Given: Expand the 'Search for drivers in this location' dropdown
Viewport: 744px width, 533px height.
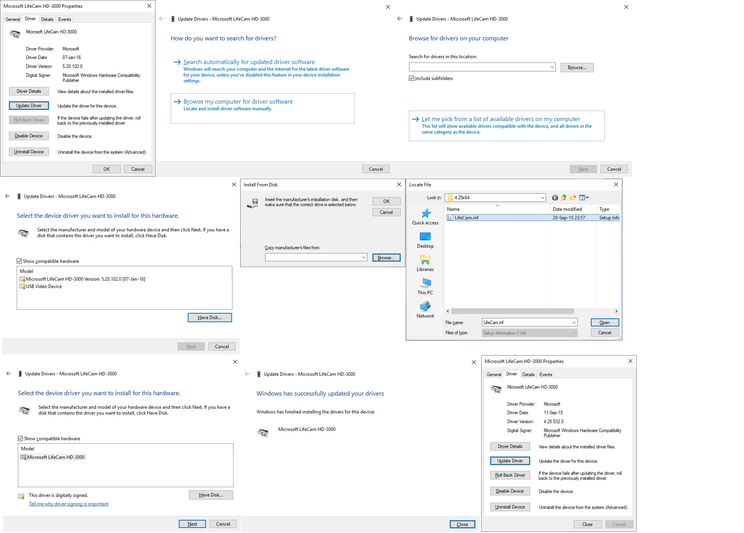Looking at the screenshot, I should tap(552, 67).
